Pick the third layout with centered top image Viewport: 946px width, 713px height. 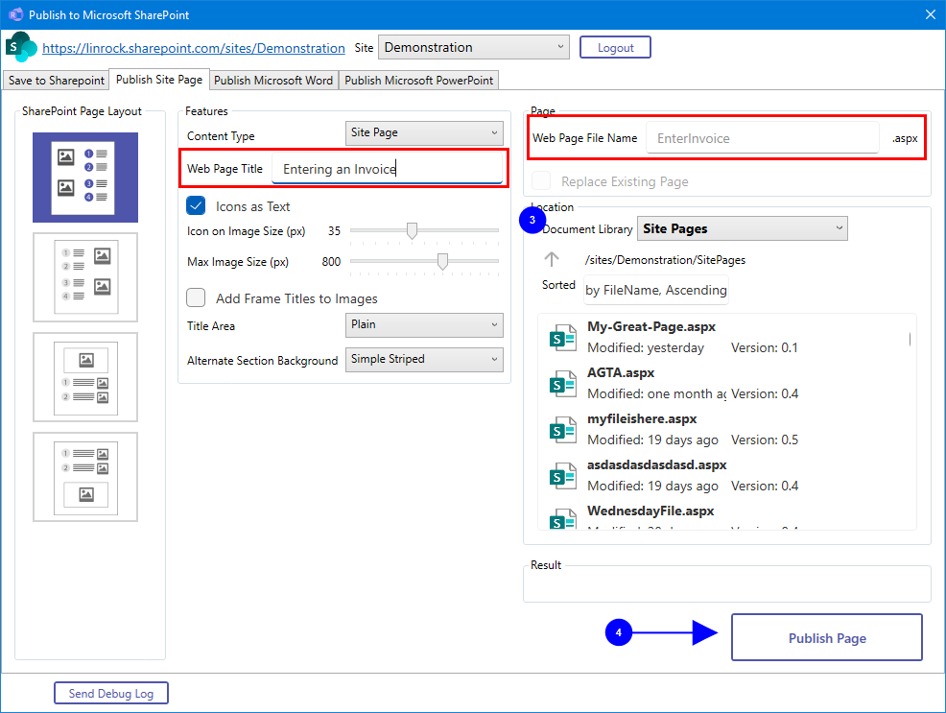85,377
